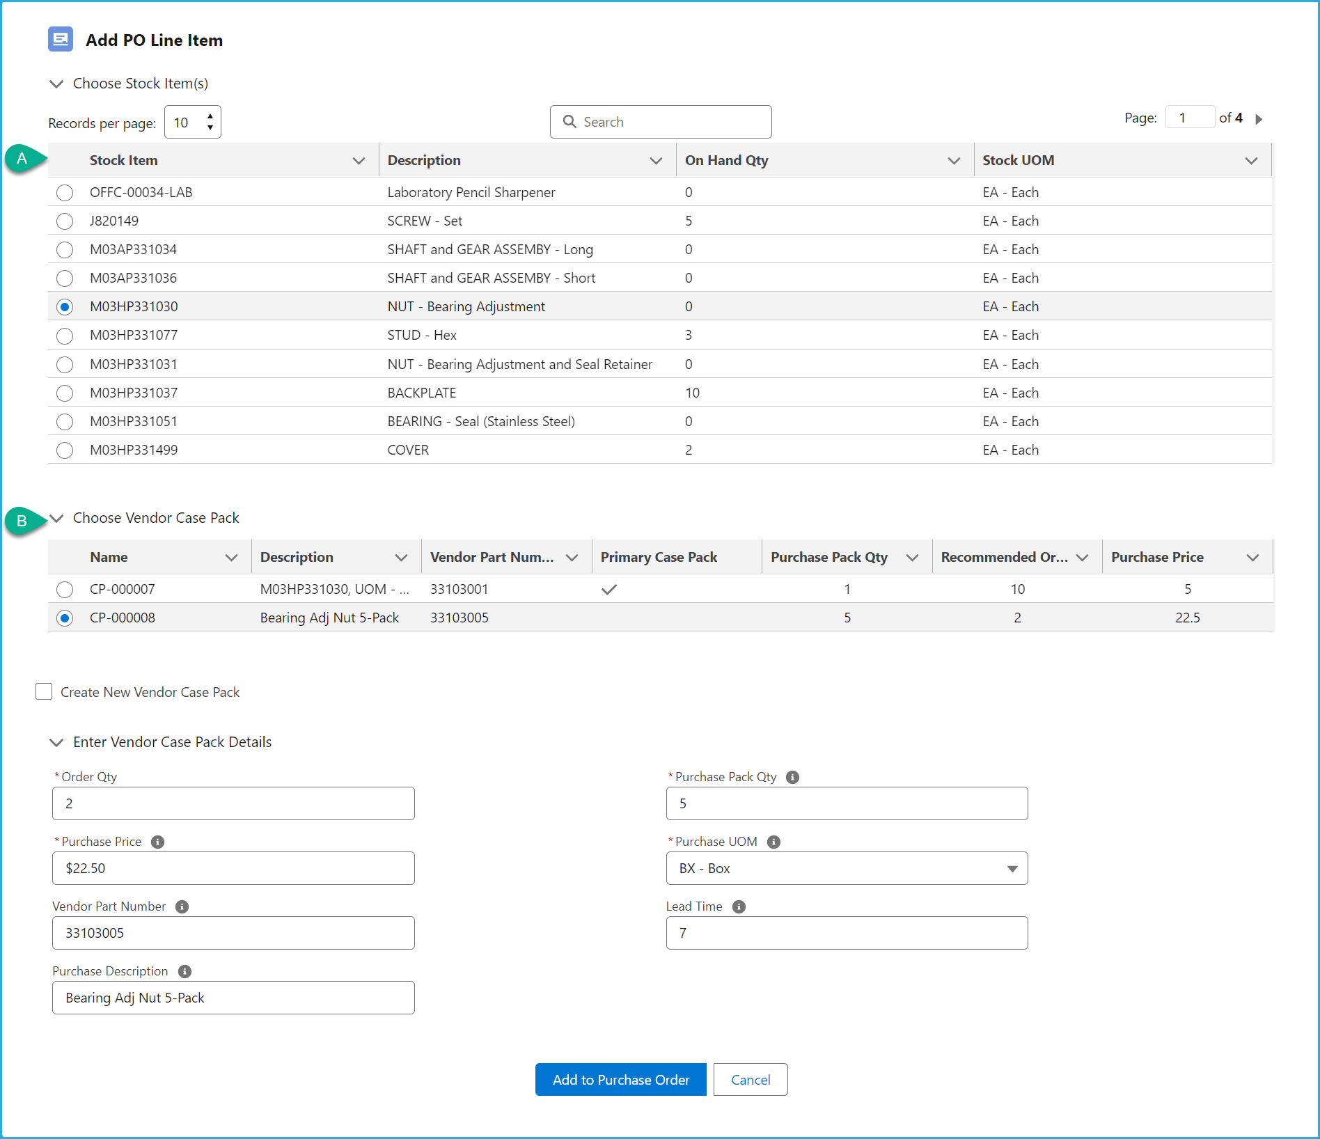Click the info icon beside Vendor Part Number
This screenshot has width=1320, height=1139.
[182, 906]
